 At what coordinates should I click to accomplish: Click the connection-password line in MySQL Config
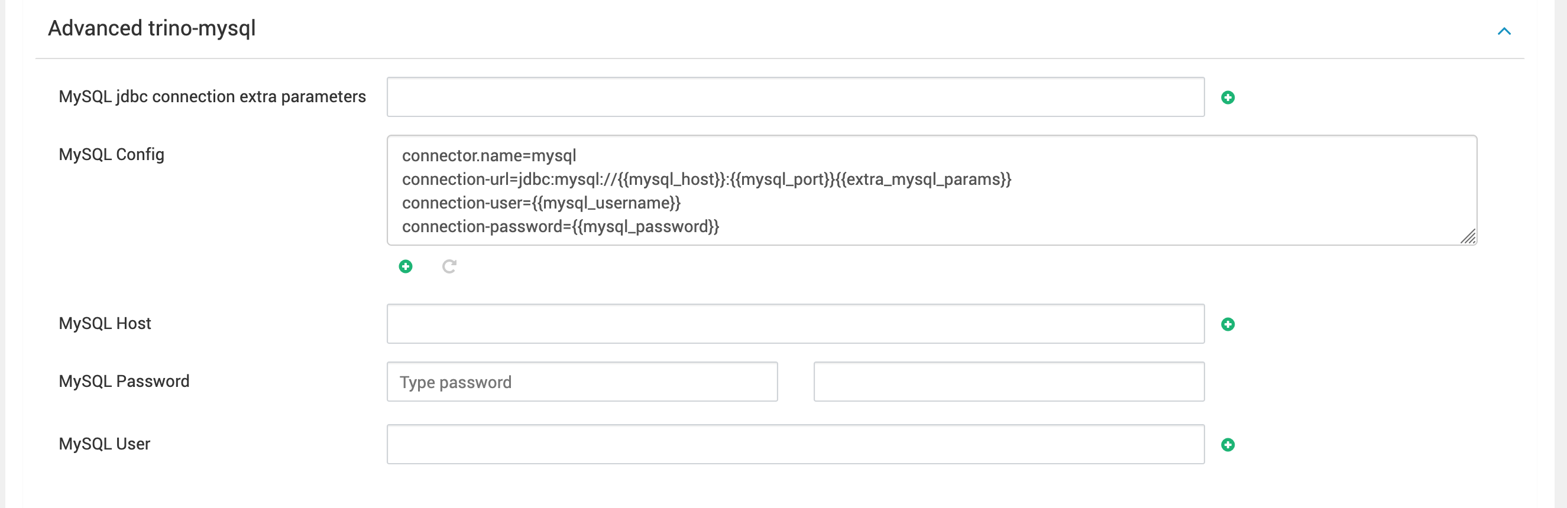click(559, 226)
